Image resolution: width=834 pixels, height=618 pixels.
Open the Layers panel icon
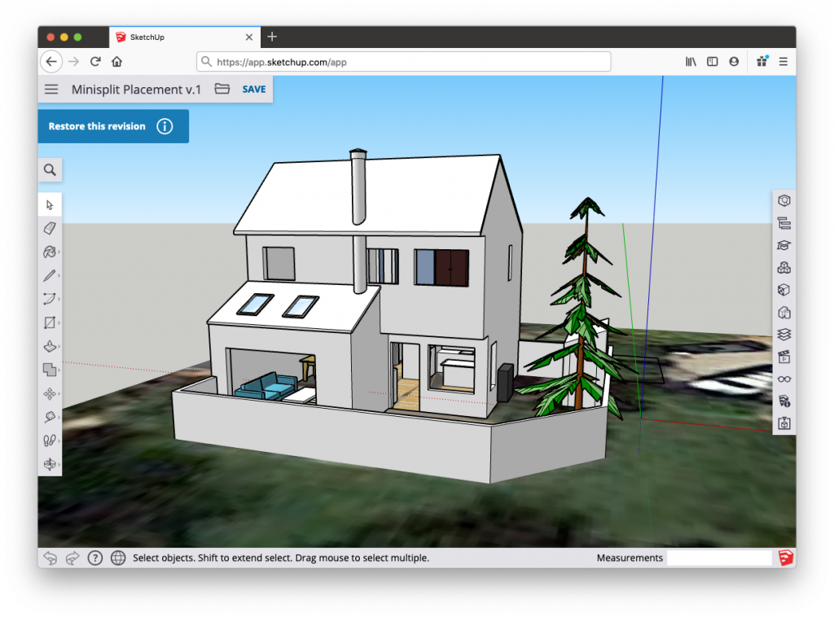(x=784, y=335)
